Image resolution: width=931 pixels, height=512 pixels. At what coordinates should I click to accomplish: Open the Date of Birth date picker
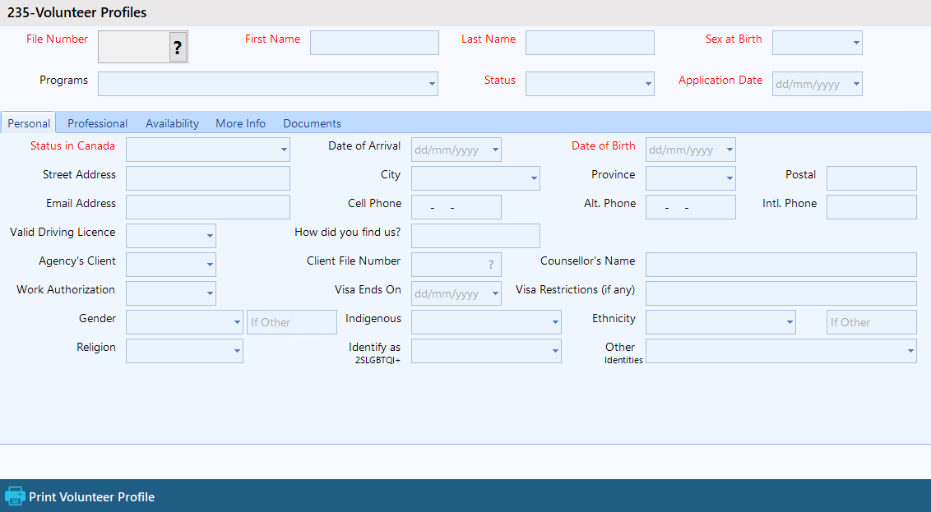pos(730,150)
